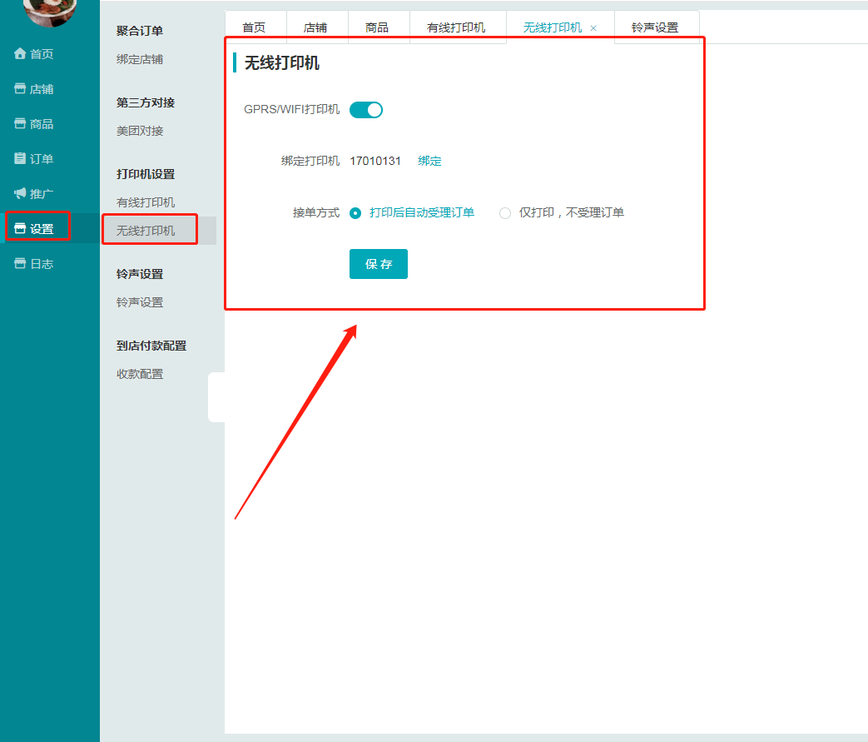Open 有线打印机 in the submenu
The image size is (868, 742).
click(x=146, y=202)
